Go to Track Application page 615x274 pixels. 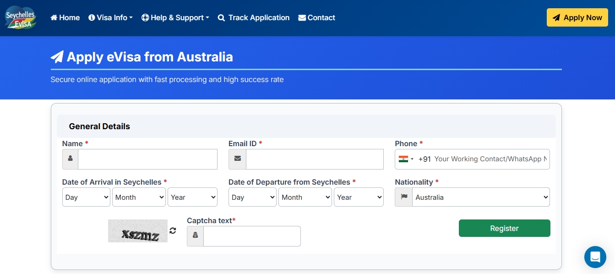254,17
